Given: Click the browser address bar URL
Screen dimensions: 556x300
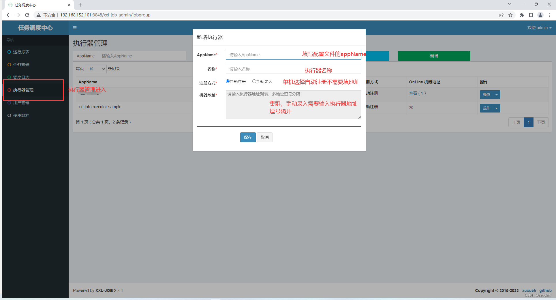Looking at the screenshot, I should (105, 15).
